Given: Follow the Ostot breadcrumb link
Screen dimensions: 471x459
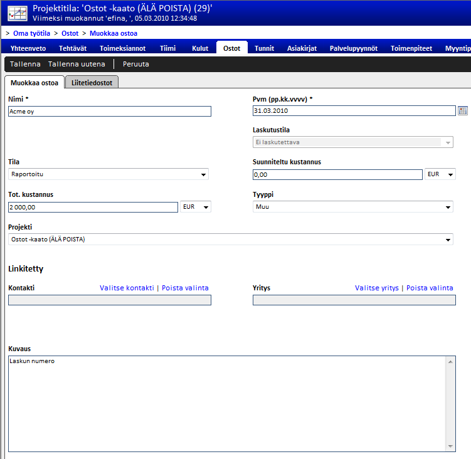Looking at the screenshot, I should [x=70, y=33].
